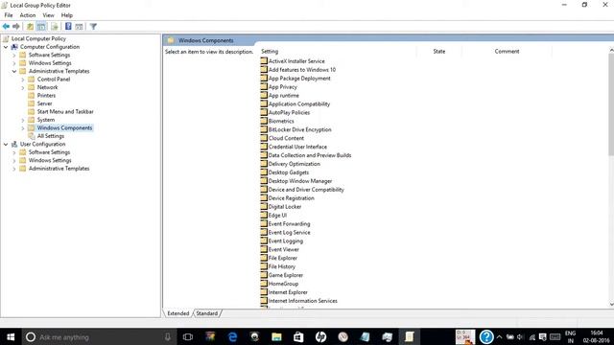This screenshot has height=345, width=614.
Task: Collapse the Computer Configuration node
Action: pyautogui.click(x=6, y=47)
